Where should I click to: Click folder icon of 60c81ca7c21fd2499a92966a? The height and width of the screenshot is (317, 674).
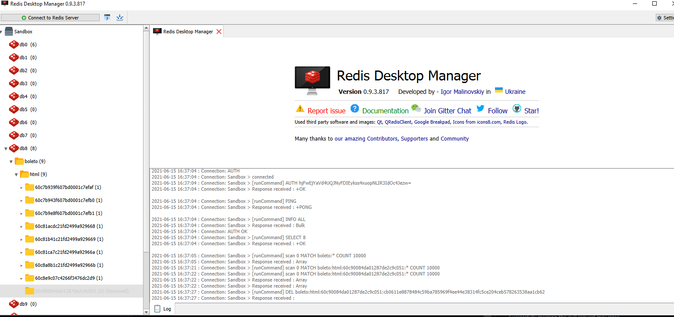29,252
